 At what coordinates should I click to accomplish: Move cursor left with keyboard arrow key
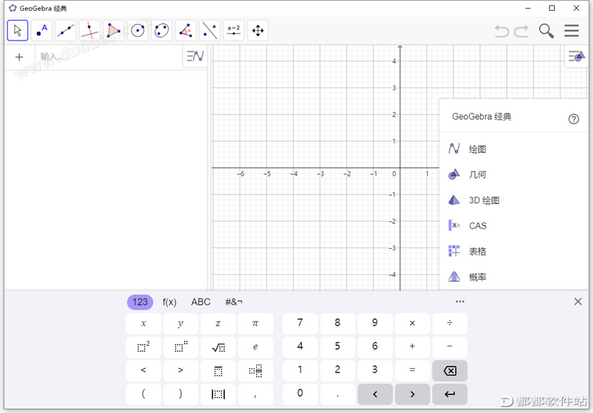375,394
